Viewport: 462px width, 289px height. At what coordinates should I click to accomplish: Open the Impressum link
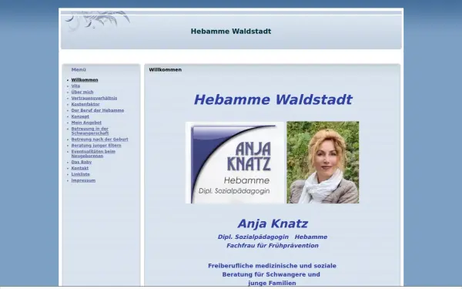(x=83, y=180)
